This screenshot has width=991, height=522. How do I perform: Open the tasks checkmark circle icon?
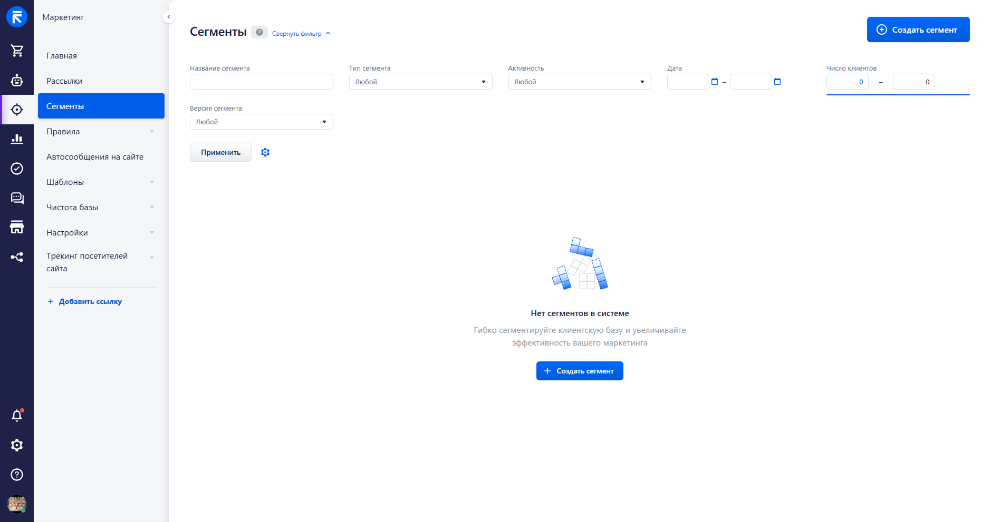click(17, 169)
